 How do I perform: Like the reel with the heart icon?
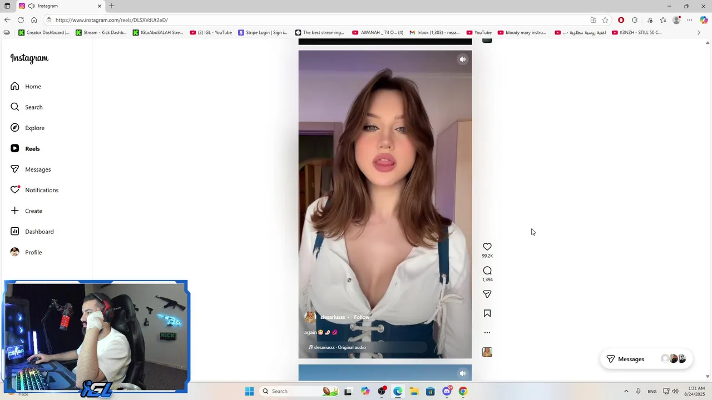[x=487, y=247]
